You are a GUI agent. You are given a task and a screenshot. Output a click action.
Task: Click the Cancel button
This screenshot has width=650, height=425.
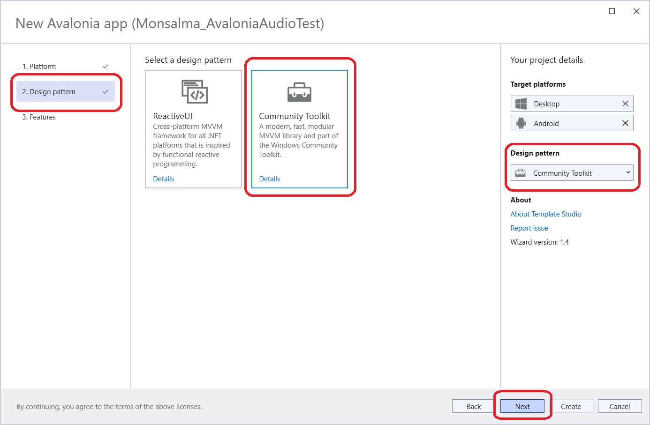620,406
